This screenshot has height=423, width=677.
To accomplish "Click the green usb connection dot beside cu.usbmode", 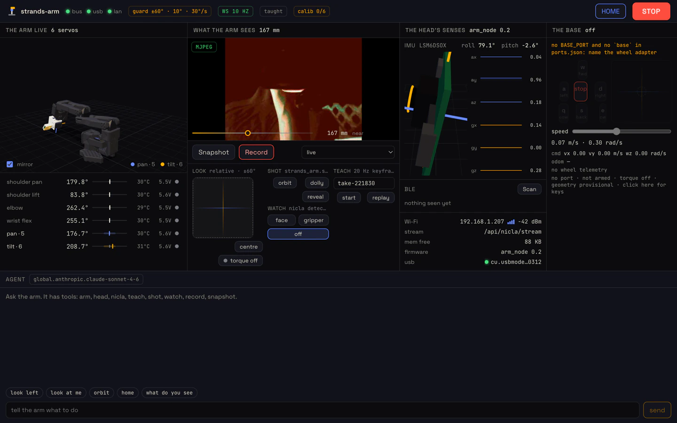I will pos(487,262).
